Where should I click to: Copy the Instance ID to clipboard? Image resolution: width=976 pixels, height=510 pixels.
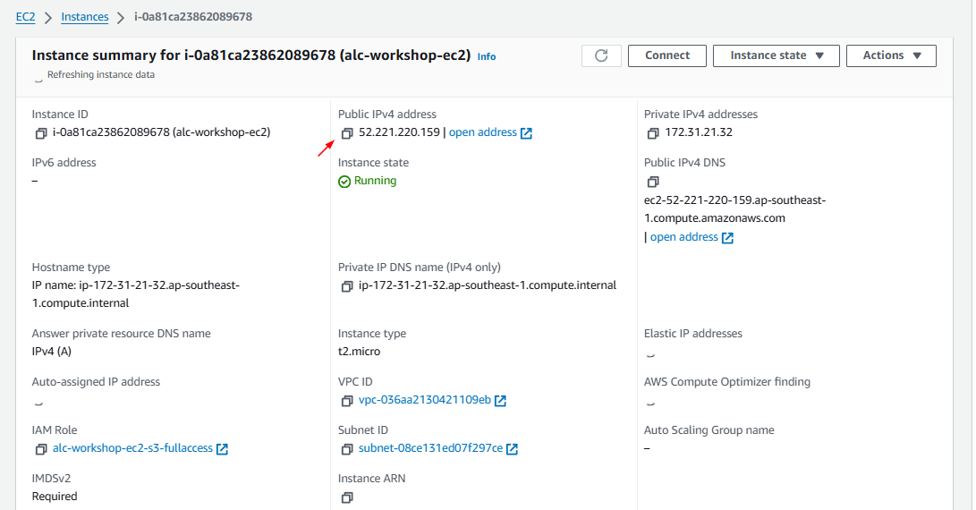pos(40,133)
